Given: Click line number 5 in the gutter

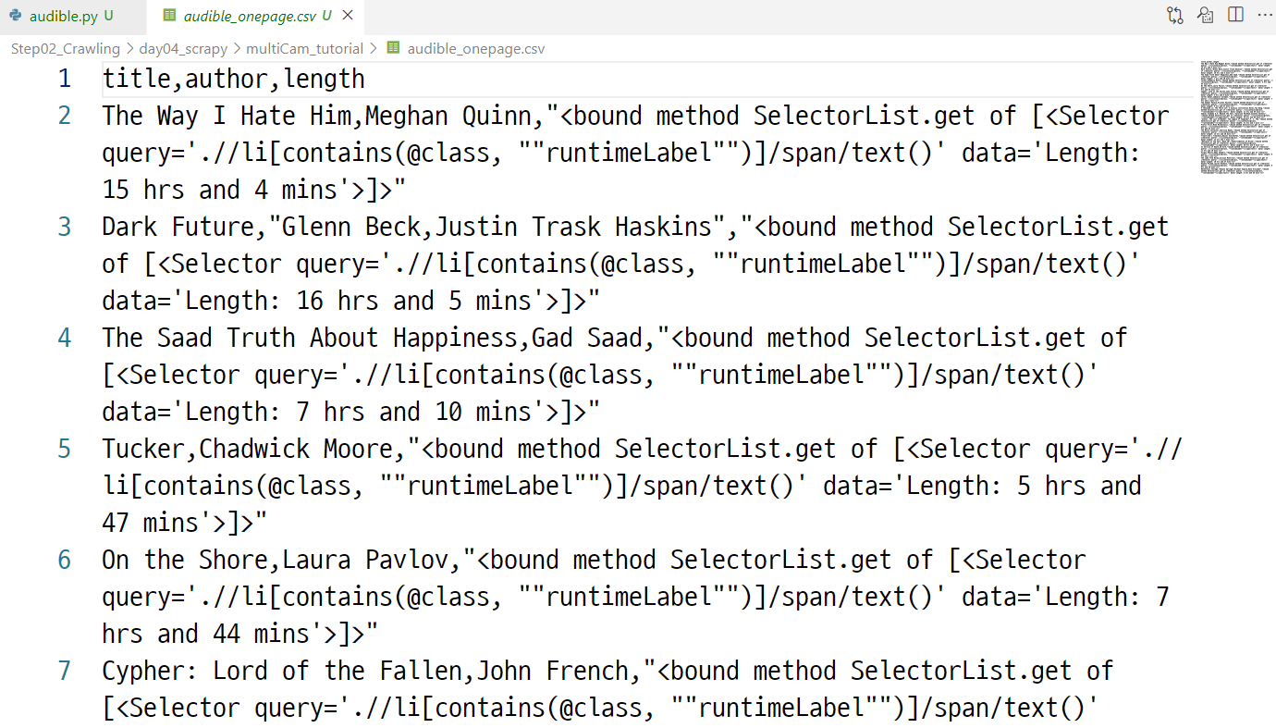Looking at the screenshot, I should (64, 449).
